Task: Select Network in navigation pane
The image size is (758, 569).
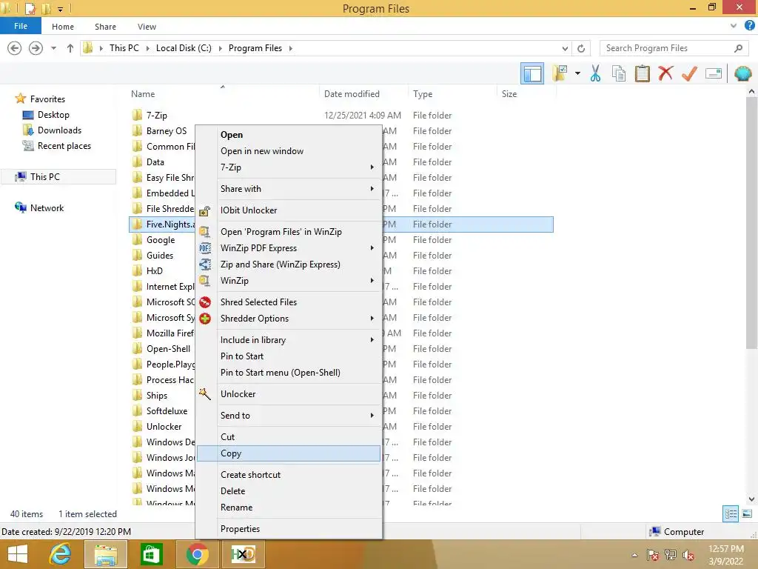Action: point(47,207)
